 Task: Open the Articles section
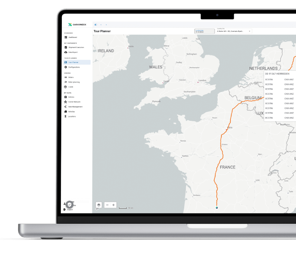71,97
